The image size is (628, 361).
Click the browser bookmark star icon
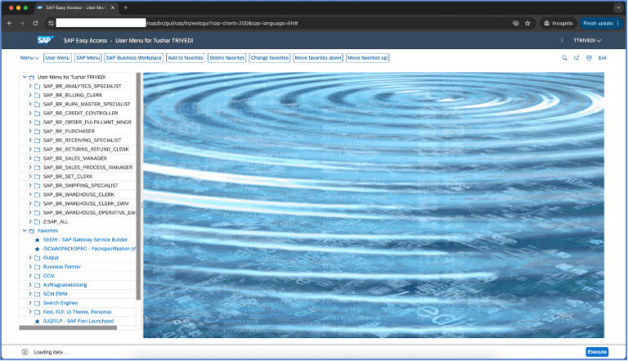coord(527,23)
